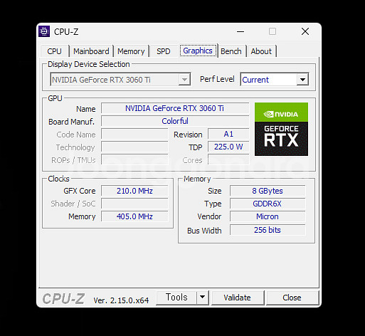Expand the Tools dropdown arrow
Viewport: 365px width, 336px height.
pos(203,298)
